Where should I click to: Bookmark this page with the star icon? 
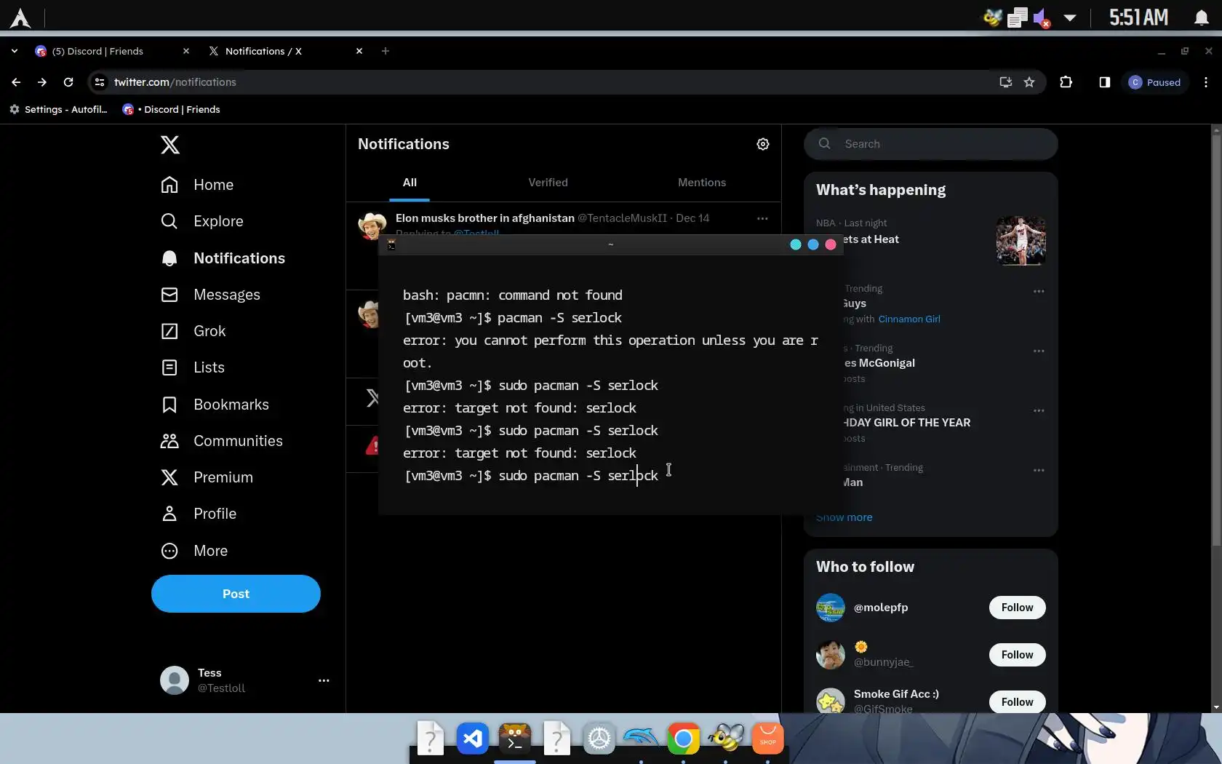pos(1029,82)
